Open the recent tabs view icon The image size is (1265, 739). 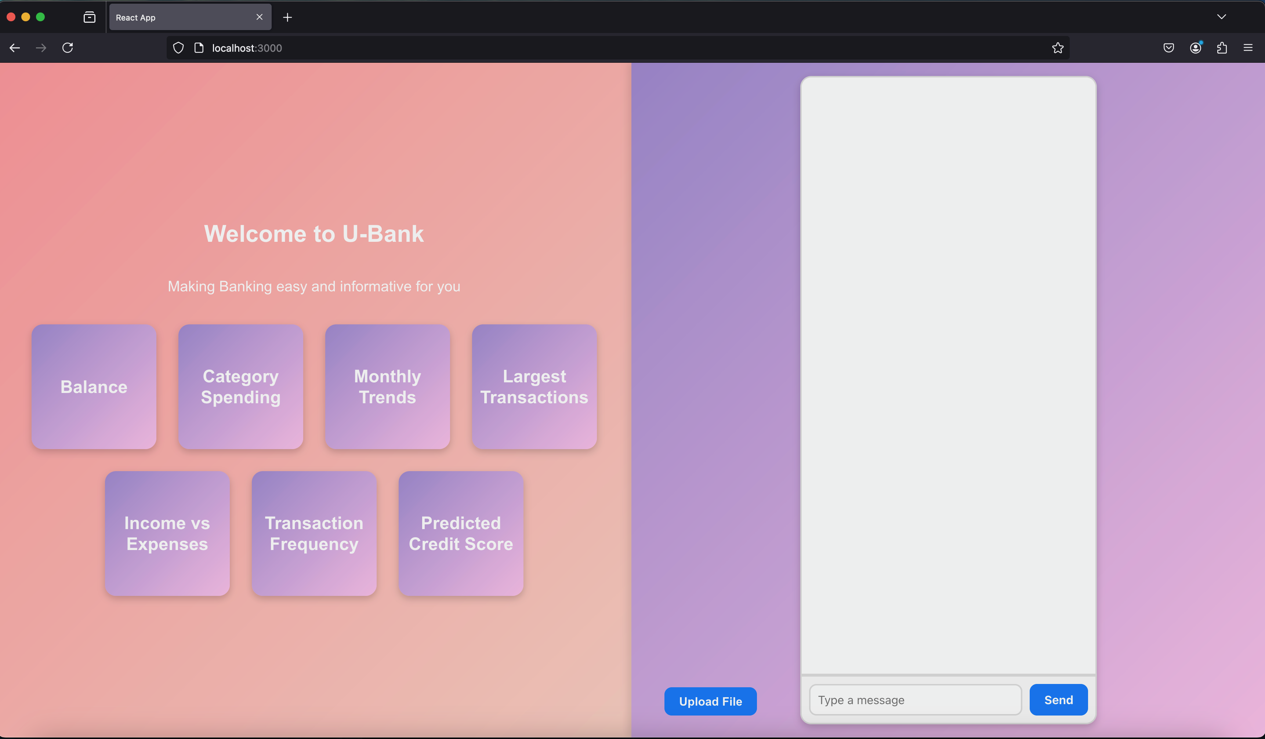click(x=89, y=17)
